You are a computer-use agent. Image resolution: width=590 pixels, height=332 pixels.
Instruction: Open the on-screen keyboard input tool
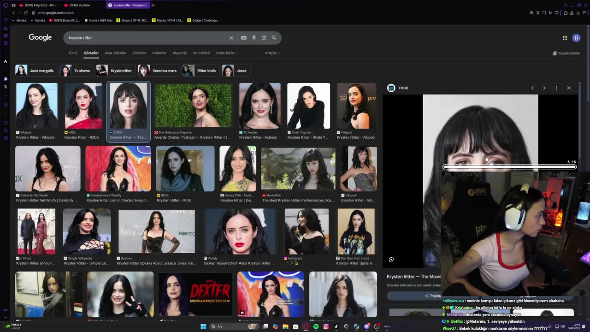pos(244,38)
